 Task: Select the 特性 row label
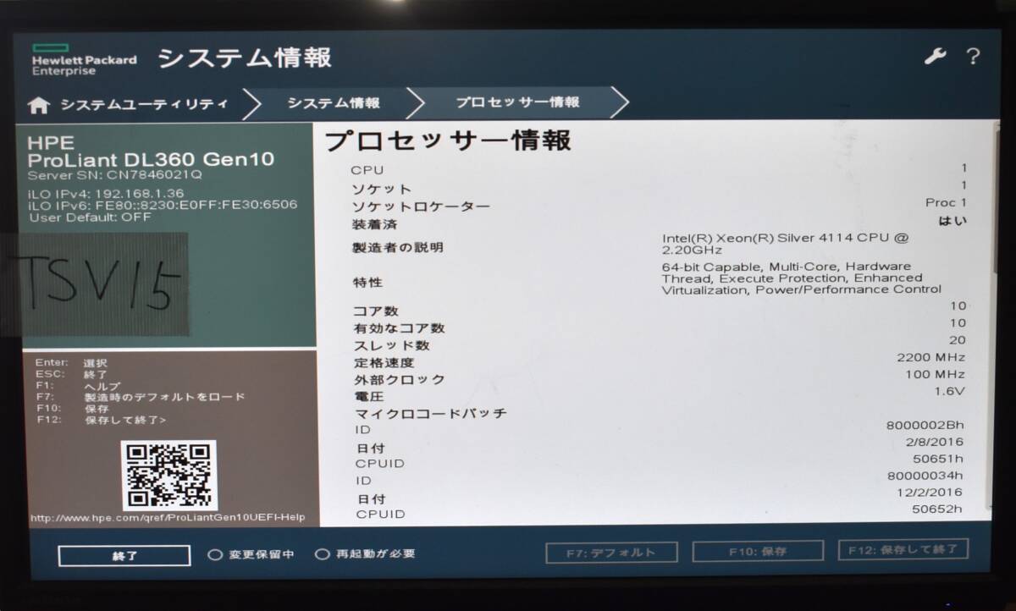coord(367,282)
